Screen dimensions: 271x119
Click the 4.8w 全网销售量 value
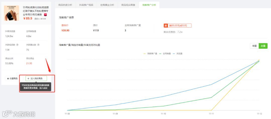point(29,36)
